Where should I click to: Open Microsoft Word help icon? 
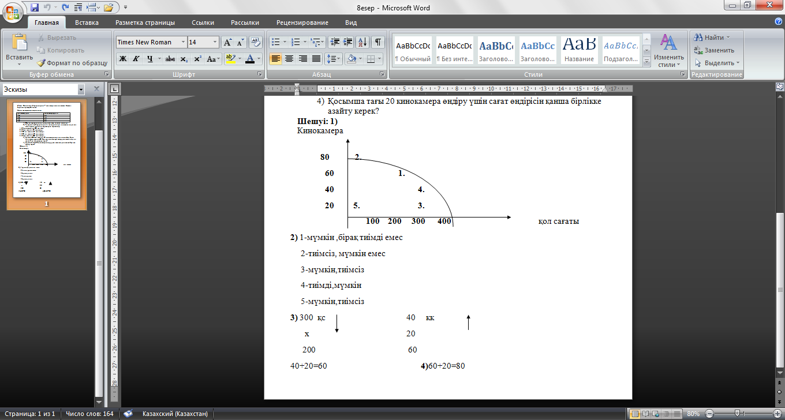click(x=779, y=21)
